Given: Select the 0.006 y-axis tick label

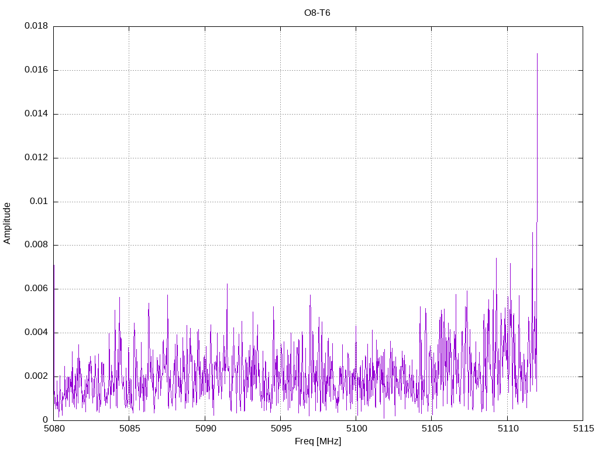Looking at the screenshot, I should pyautogui.click(x=36, y=289).
